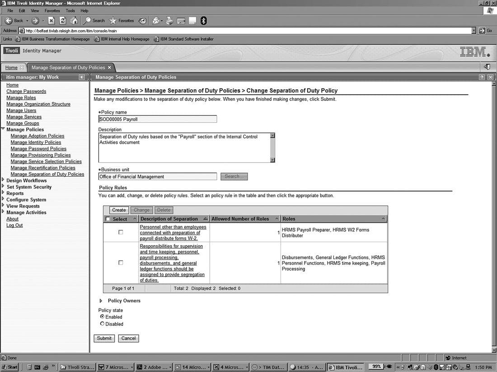
Task: Click the browser Forward arrow icon
Action: click(x=35, y=21)
